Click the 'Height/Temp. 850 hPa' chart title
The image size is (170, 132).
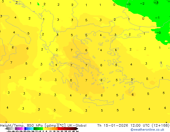point(21,126)
